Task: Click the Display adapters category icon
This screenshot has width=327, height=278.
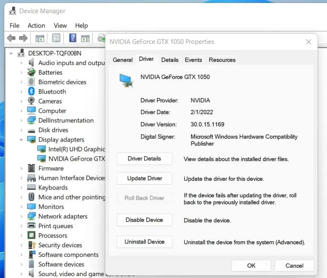Action: tap(31, 139)
